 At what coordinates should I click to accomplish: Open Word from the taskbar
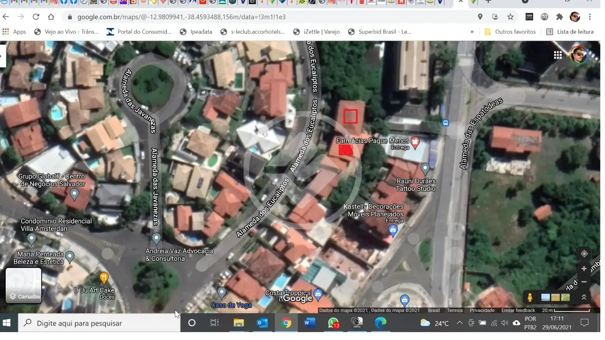tap(310, 323)
